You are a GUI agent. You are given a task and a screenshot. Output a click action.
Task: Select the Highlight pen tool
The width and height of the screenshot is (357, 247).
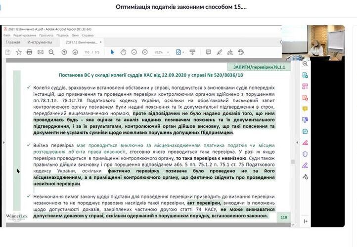coord(220,52)
